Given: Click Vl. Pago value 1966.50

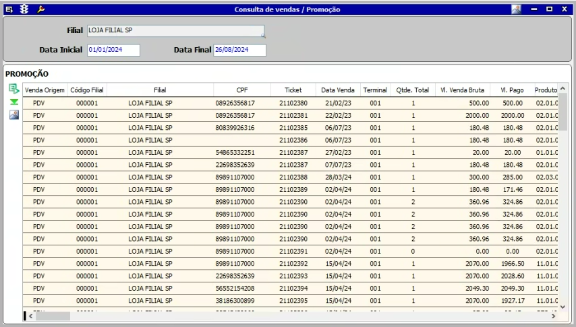Looking at the screenshot, I should pyautogui.click(x=513, y=264).
